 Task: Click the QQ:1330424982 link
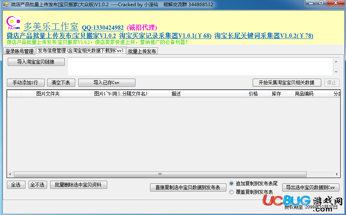coord(103,28)
